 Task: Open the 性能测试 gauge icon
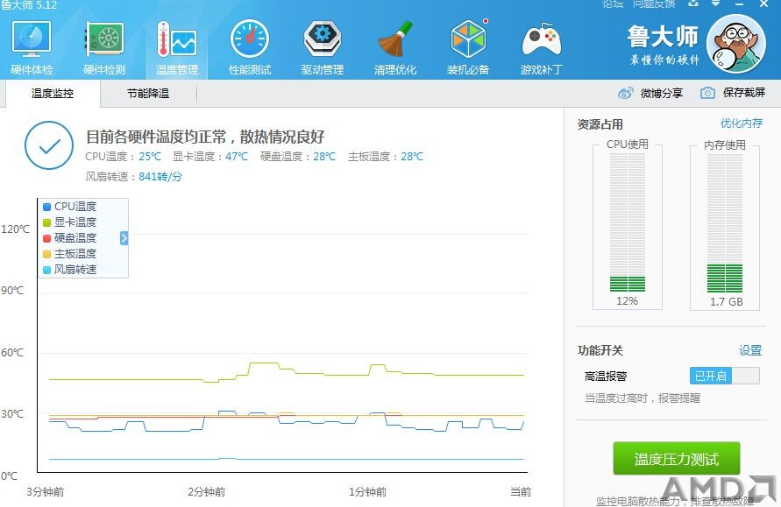[250, 39]
